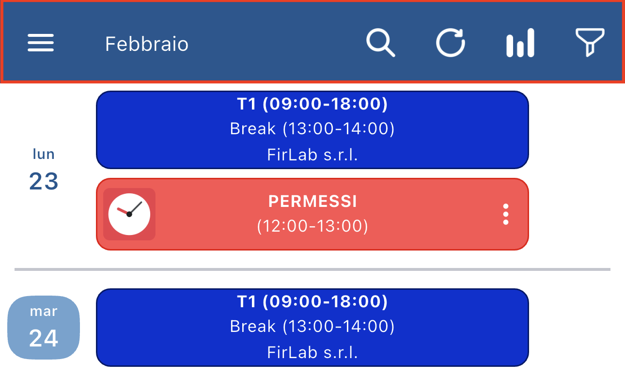Click the clock icon on the Permessi card

[129, 214]
